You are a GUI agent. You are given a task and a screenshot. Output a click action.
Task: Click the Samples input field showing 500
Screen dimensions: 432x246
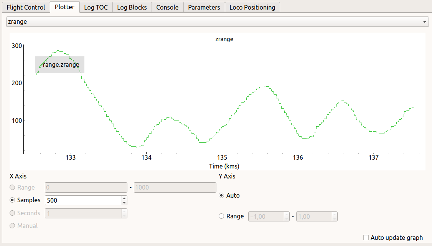pos(82,200)
